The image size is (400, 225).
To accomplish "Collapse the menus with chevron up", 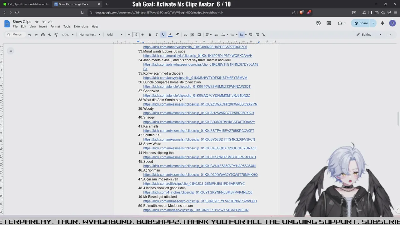I will 391,35.
